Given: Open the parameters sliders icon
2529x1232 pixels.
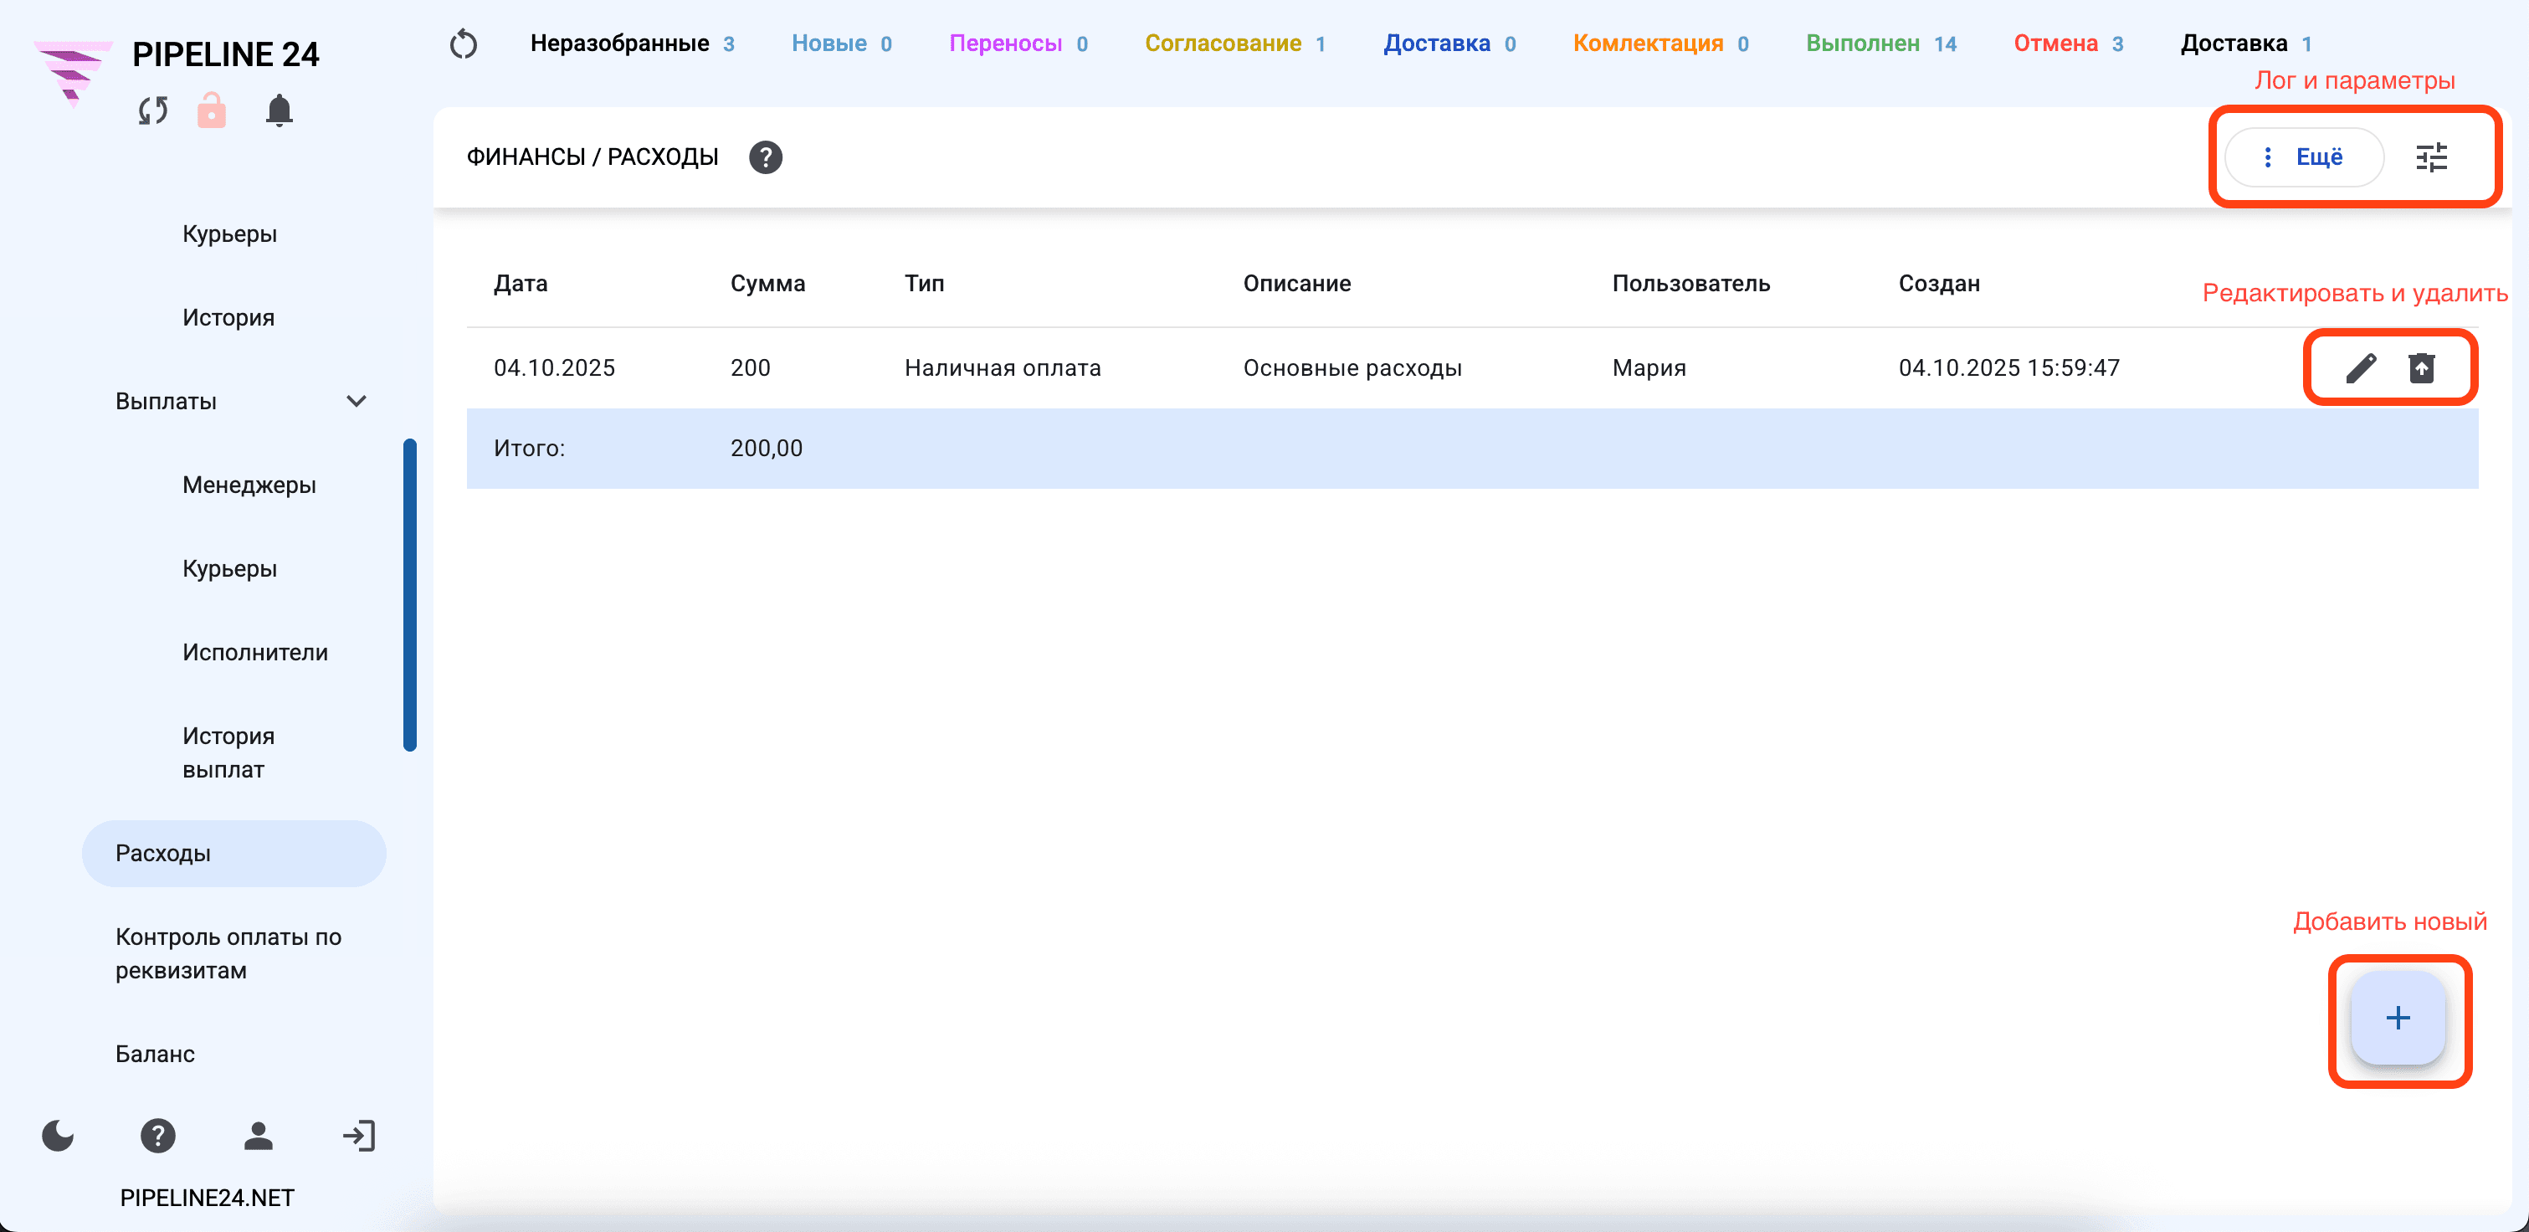Looking at the screenshot, I should 2432,157.
